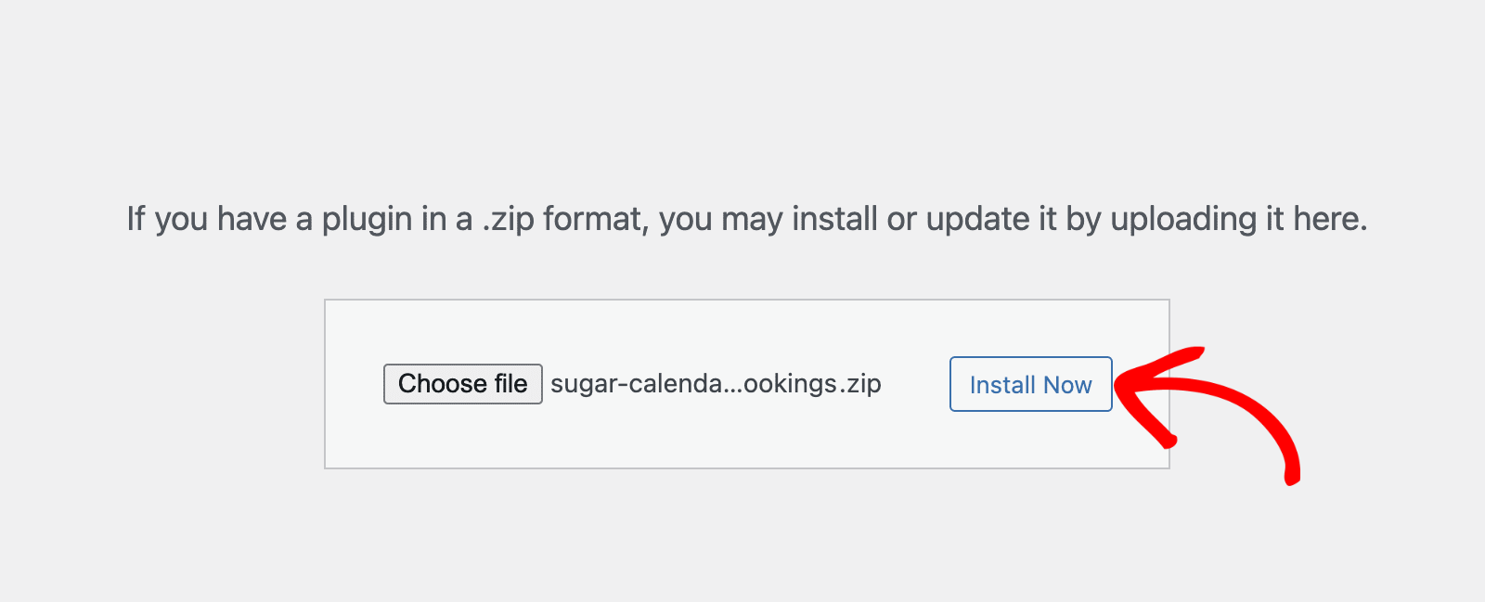Start plugin installation with Install Now
Image resolution: width=1485 pixels, height=602 pixels.
click(x=1030, y=384)
